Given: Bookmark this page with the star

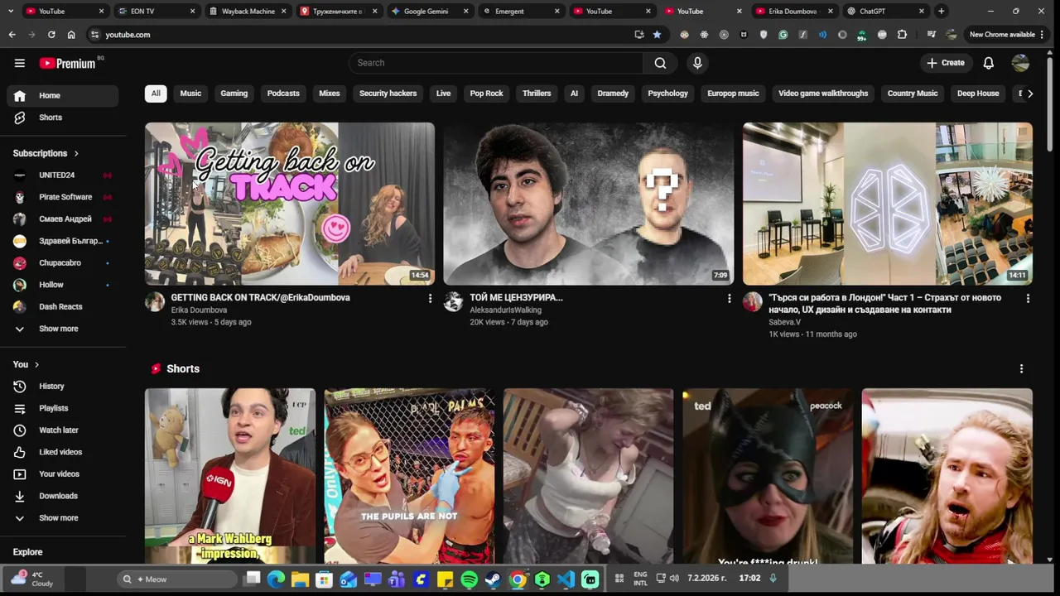Looking at the screenshot, I should 657,35.
